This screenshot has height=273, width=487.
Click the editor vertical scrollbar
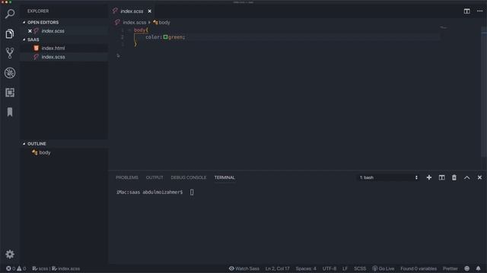[484, 93]
